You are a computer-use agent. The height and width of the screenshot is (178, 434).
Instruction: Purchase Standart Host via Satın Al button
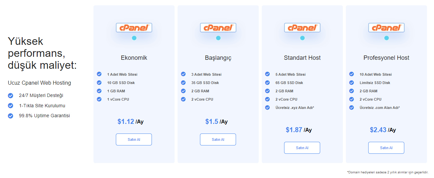(x=302, y=148)
